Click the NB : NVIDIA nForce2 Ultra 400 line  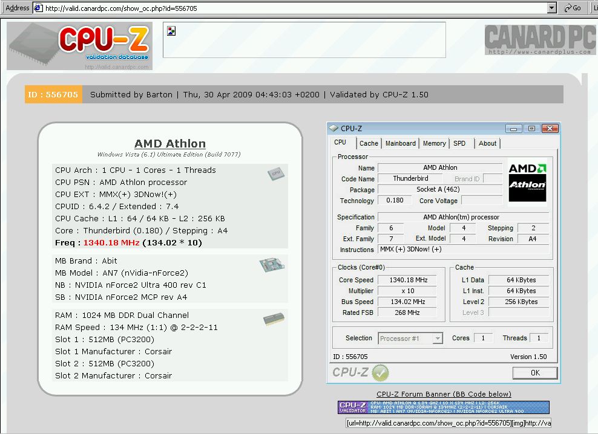click(x=130, y=285)
